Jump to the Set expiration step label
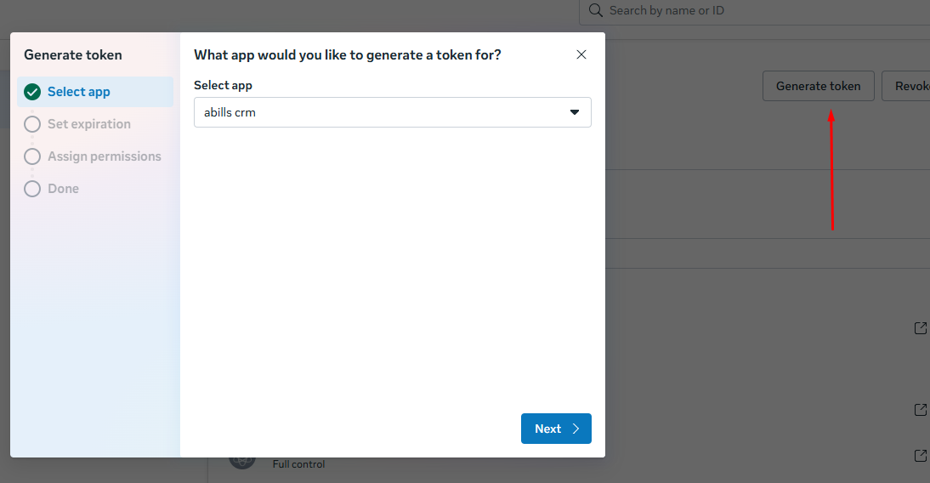The image size is (930, 483). (x=89, y=124)
